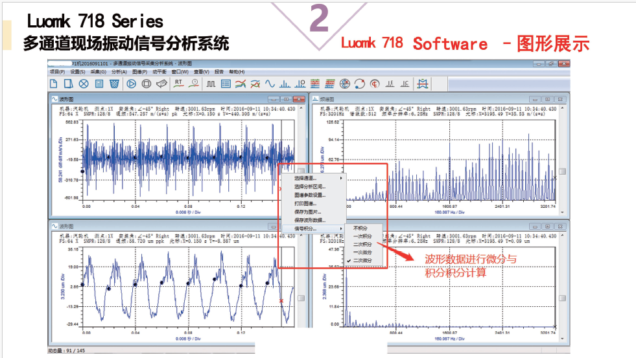
Task: Open the RT real-time trend icon
Action: [178, 84]
